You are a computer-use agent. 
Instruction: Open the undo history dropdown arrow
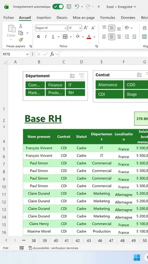[x=82, y=7]
